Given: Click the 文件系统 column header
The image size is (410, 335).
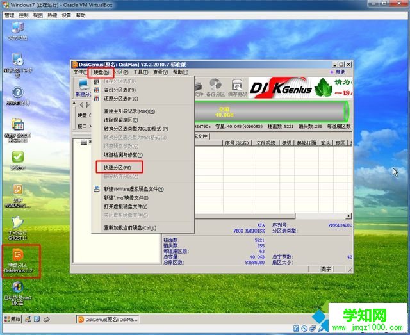Looking at the screenshot, I should pos(266,143).
